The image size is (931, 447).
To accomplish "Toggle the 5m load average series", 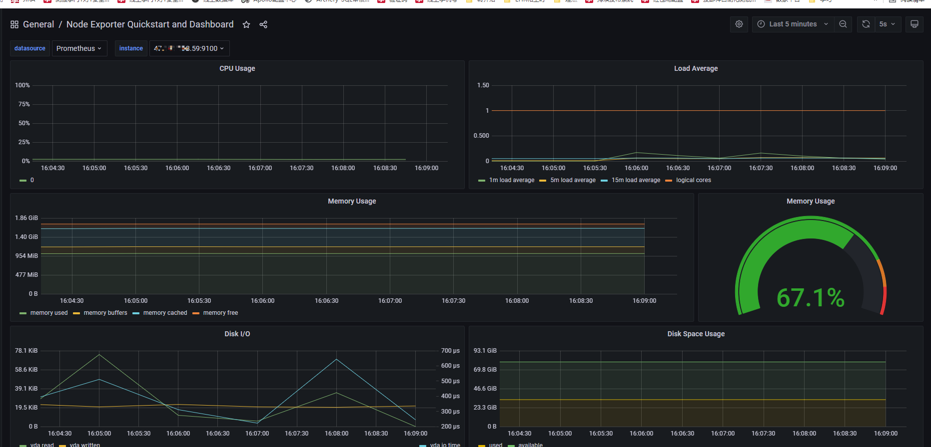I will [x=573, y=180].
